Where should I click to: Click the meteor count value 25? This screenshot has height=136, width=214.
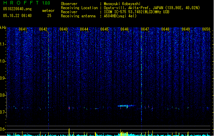[49, 16]
